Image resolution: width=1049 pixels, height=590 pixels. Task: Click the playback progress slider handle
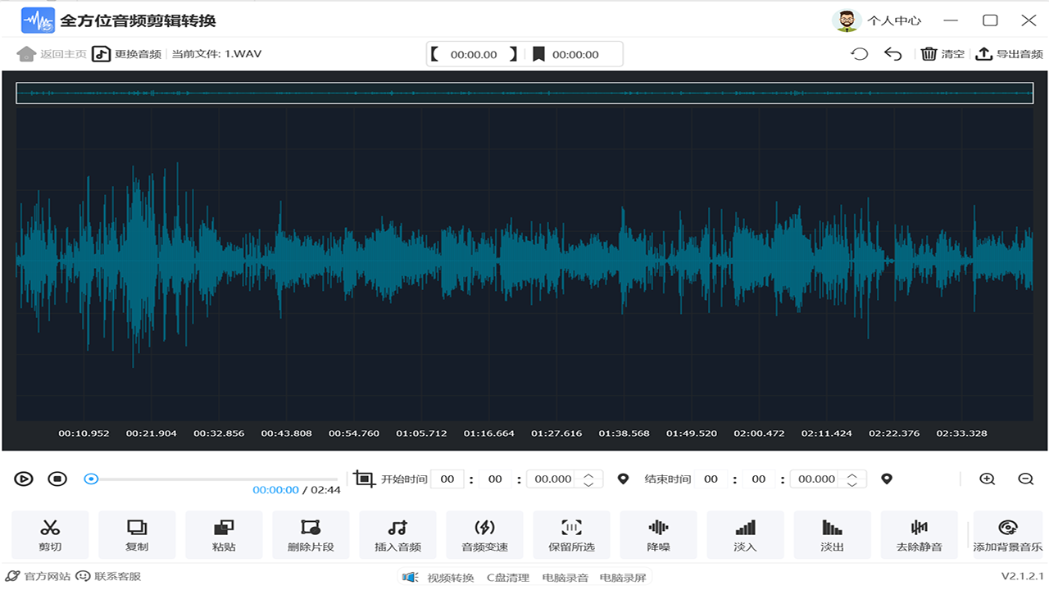(x=92, y=479)
